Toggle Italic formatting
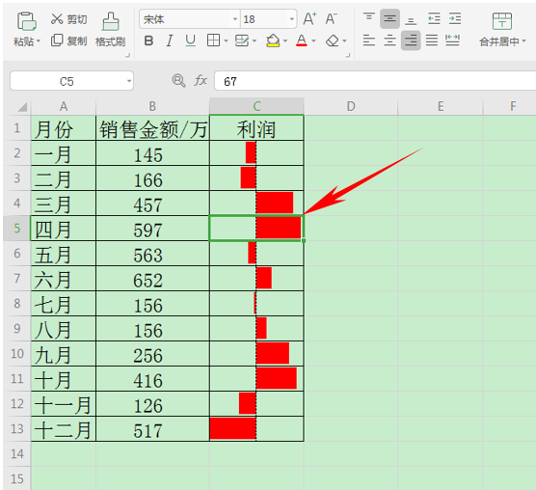The height and width of the screenshot is (490, 536). pos(170,41)
